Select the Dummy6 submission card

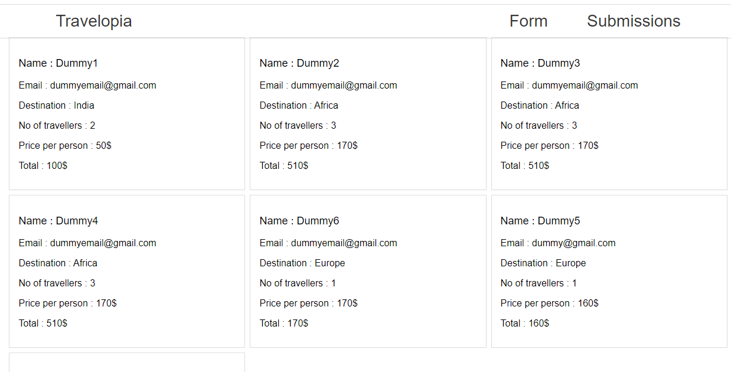tap(367, 271)
